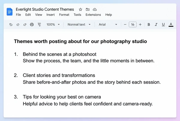Click the undo arrow icon
This screenshot has height=121, width=180.
coord(11,25)
